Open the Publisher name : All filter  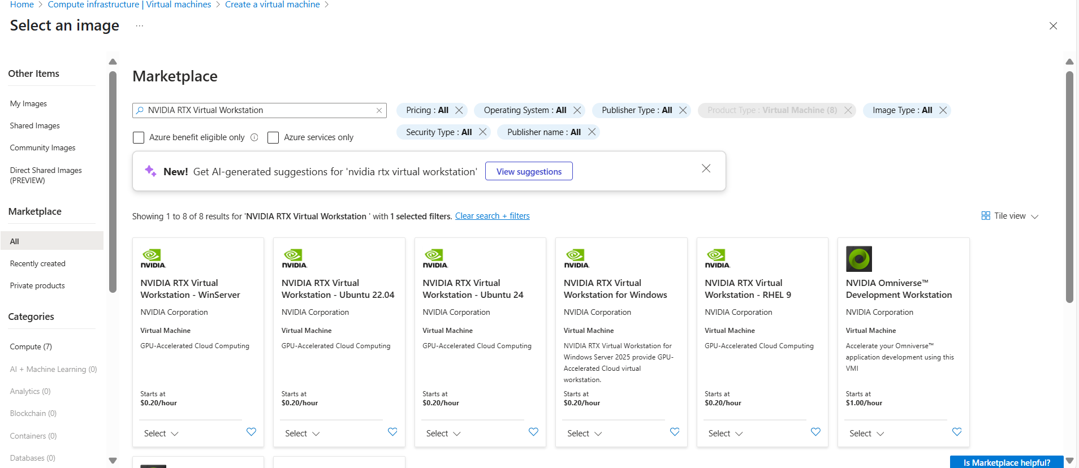(544, 132)
